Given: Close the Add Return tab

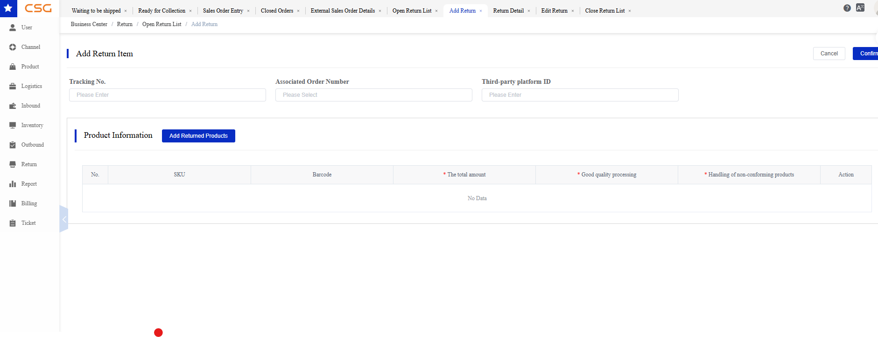Looking at the screenshot, I should (x=481, y=11).
